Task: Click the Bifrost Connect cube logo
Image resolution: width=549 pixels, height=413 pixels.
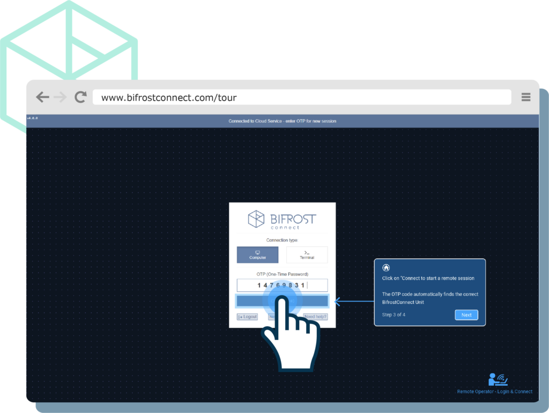Action: [256, 219]
